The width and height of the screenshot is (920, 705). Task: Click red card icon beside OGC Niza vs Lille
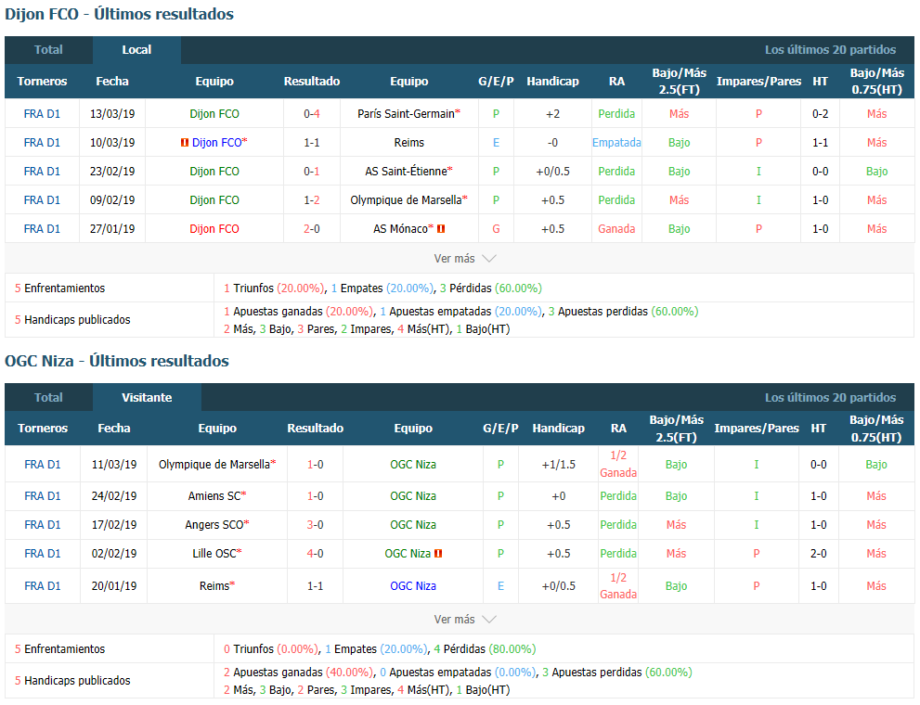point(437,553)
